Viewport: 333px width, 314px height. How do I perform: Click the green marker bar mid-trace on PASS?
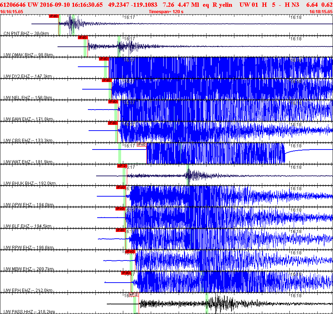point(207,303)
